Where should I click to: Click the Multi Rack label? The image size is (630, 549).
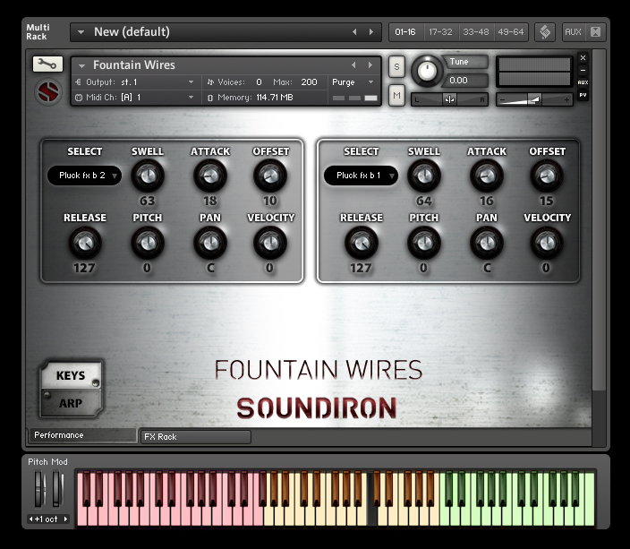point(38,31)
